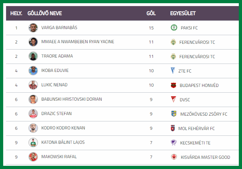Sort by the GÓL column header

coord(151,13)
